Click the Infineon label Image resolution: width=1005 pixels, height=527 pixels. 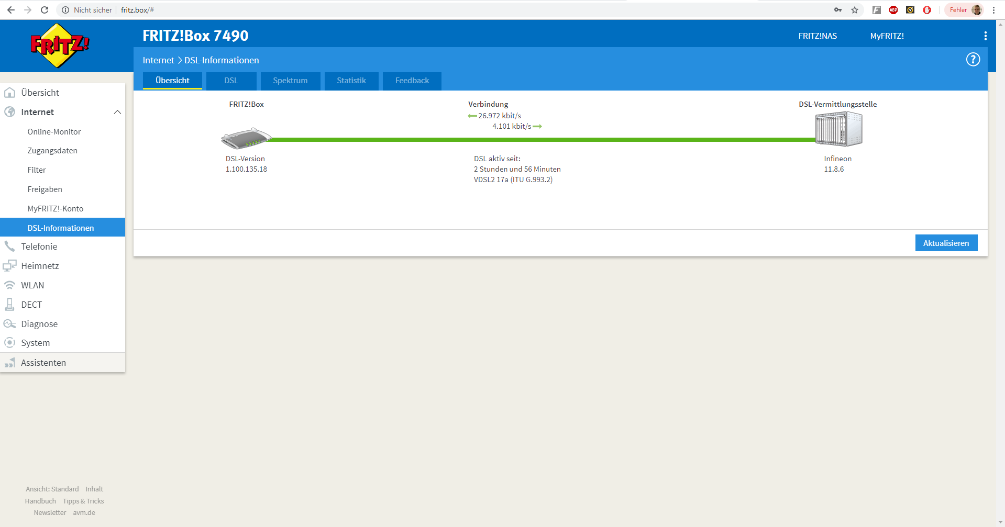click(x=837, y=159)
